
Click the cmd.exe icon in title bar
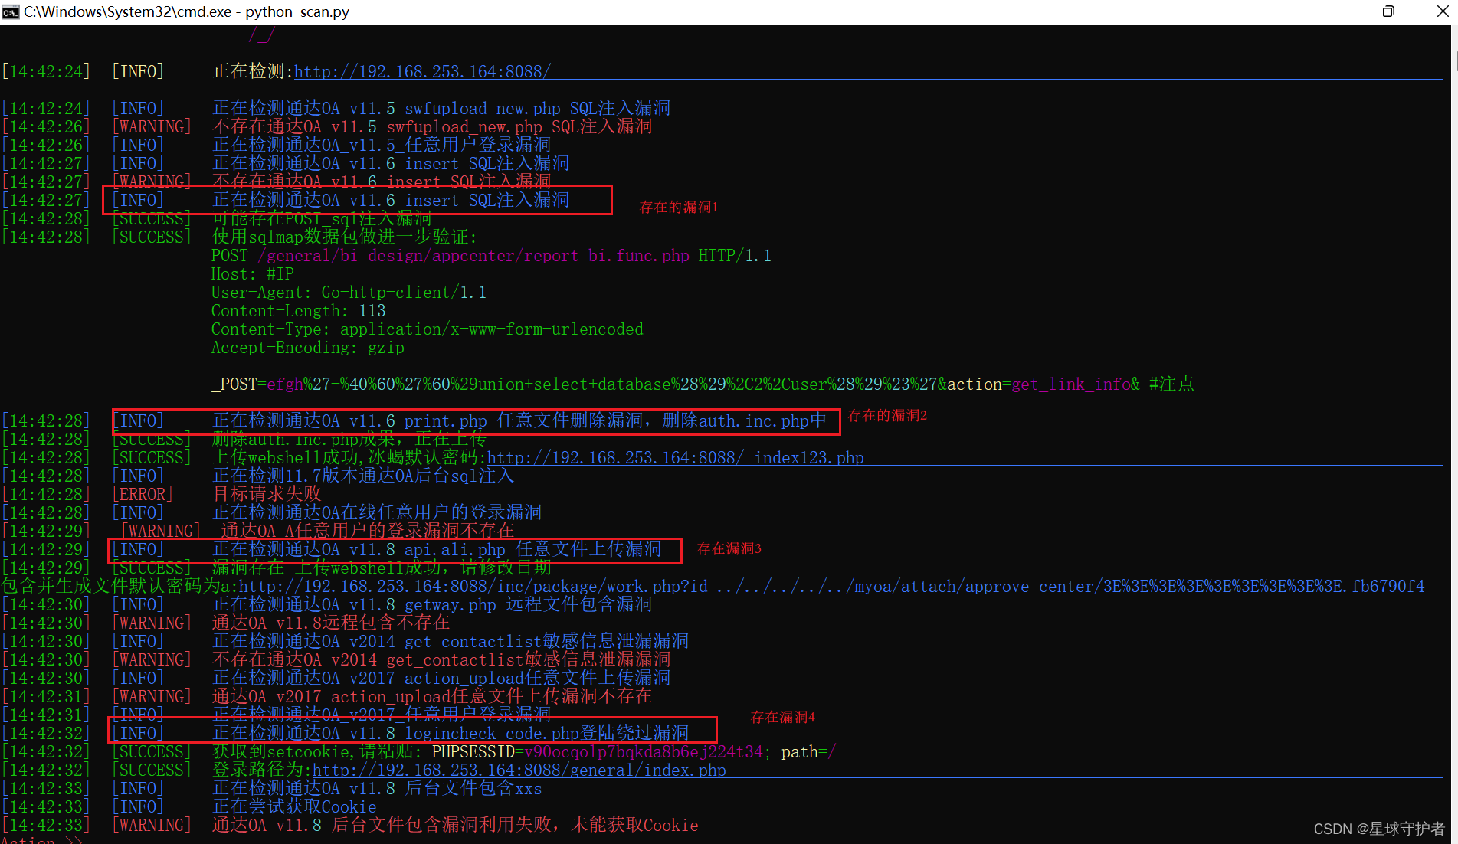click(10, 11)
